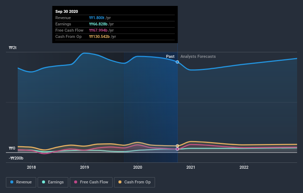Click the Analysts Forecasts label
This screenshot has width=303, height=193.
(198, 56)
